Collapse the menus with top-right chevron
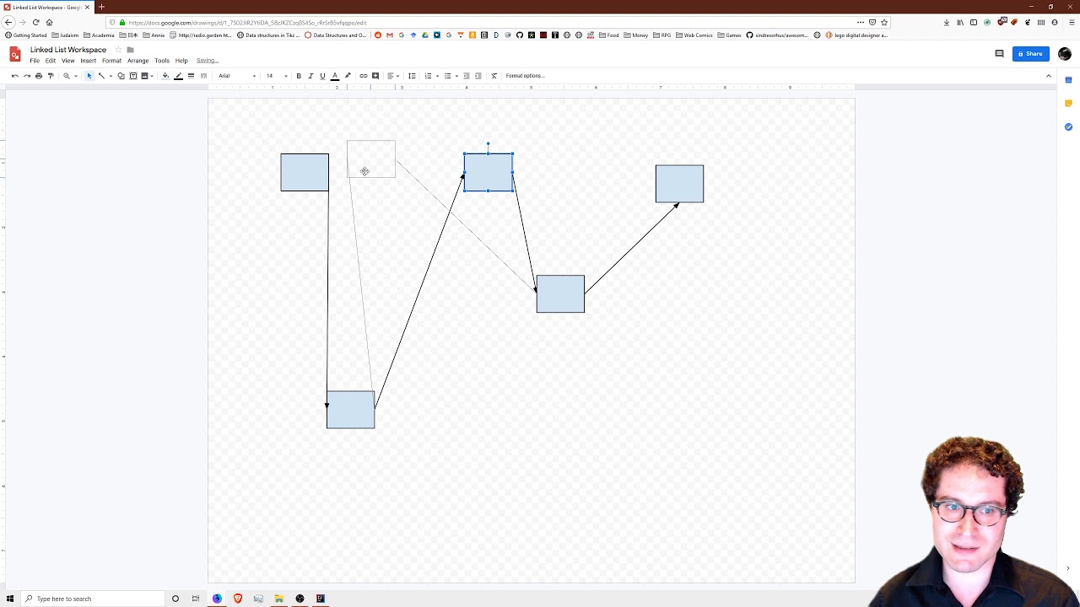This screenshot has height=607, width=1080. [1049, 76]
